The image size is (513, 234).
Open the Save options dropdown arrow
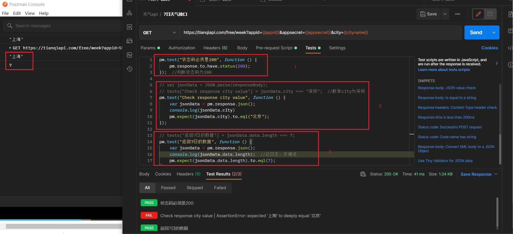point(445,14)
